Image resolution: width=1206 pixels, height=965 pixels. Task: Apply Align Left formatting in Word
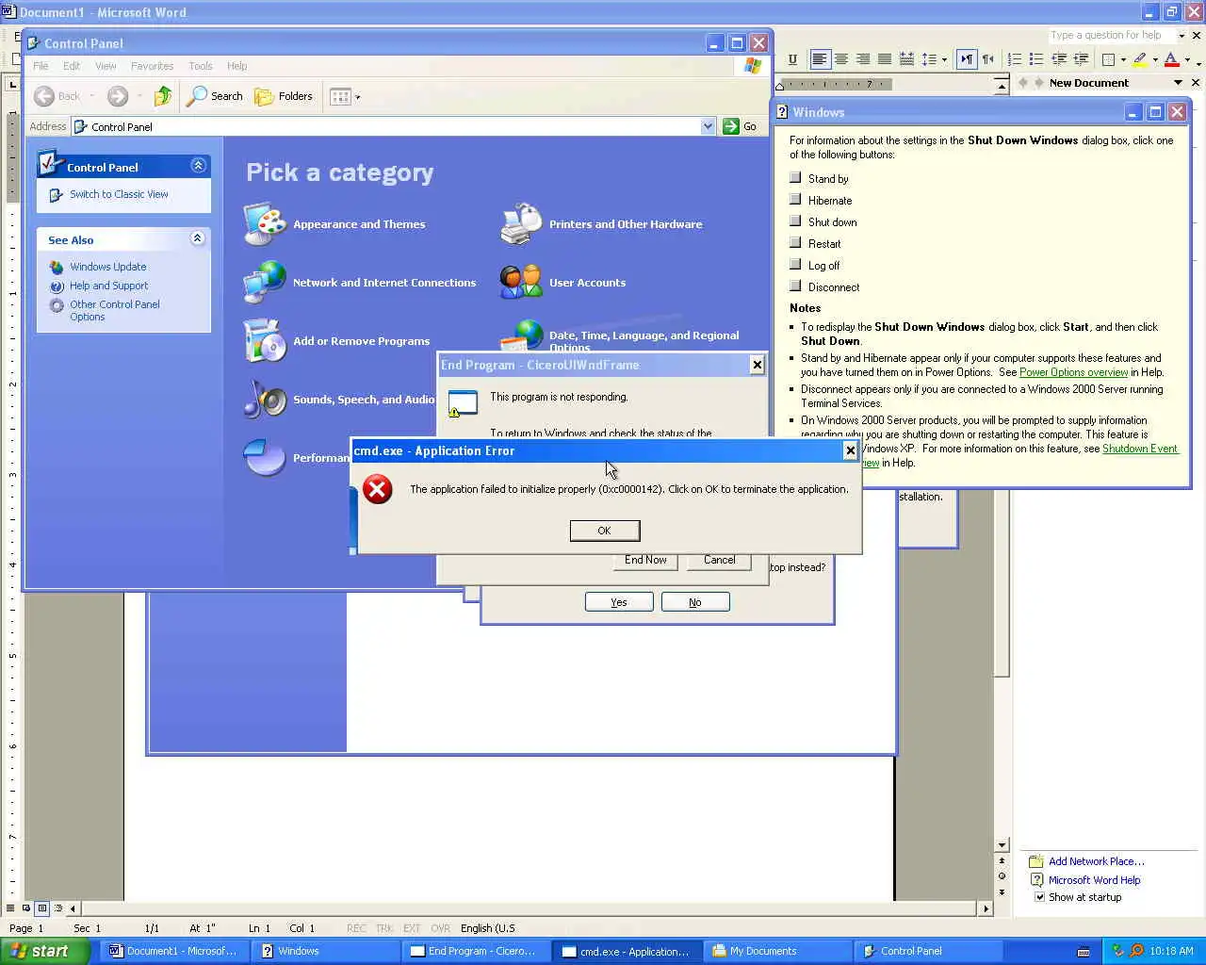pyautogui.click(x=820, y=59)
